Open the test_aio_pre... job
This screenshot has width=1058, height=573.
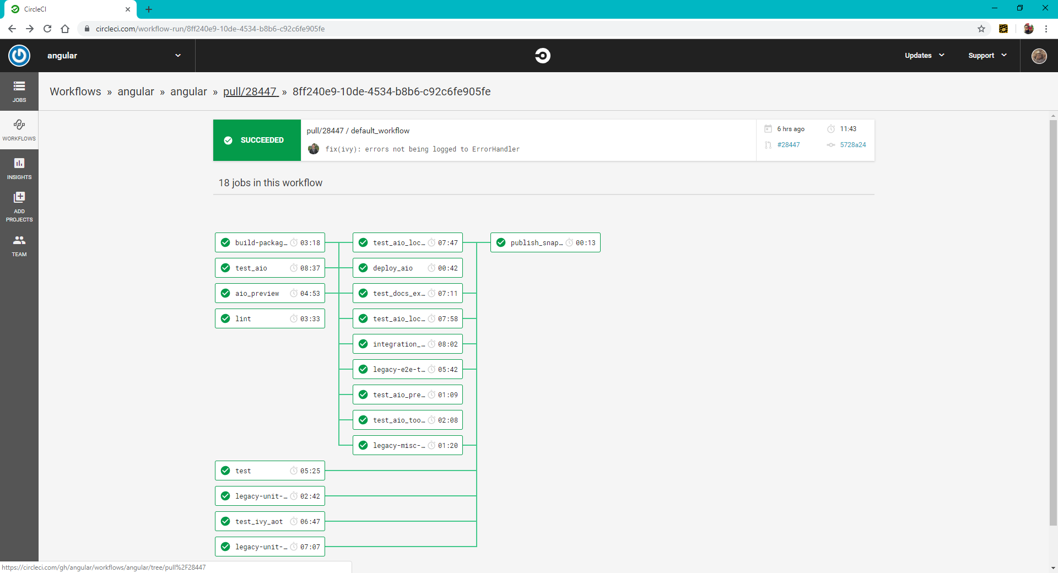pos(408,394)
